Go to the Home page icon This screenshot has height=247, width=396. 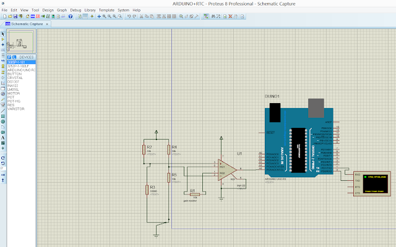(x=27, y=17)
